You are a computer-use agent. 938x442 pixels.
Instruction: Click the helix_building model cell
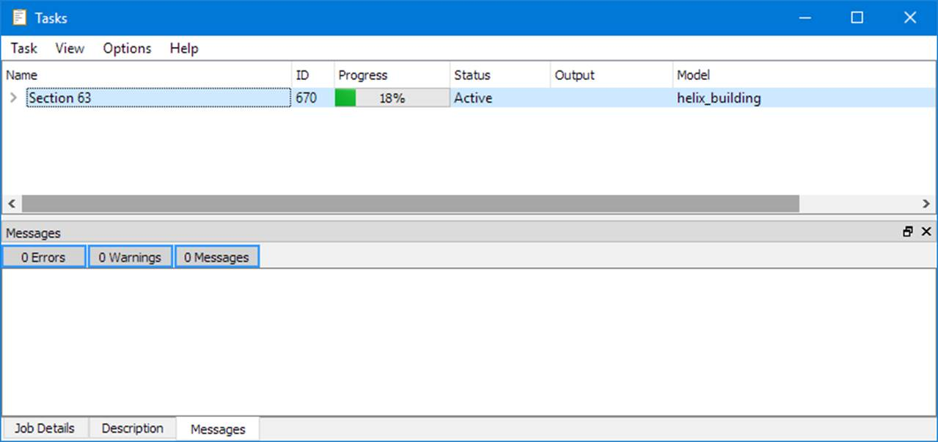pyautogui.click(x=805, y=97)
